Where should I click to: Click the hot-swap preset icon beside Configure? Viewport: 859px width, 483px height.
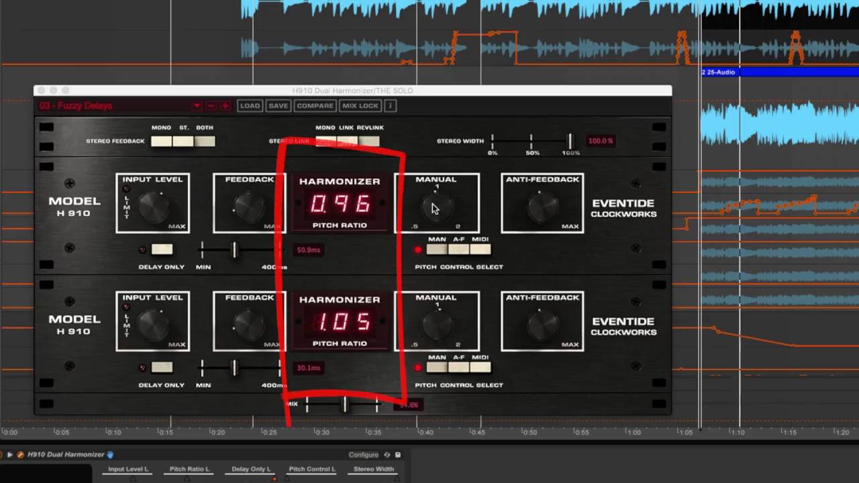point(387,455)
